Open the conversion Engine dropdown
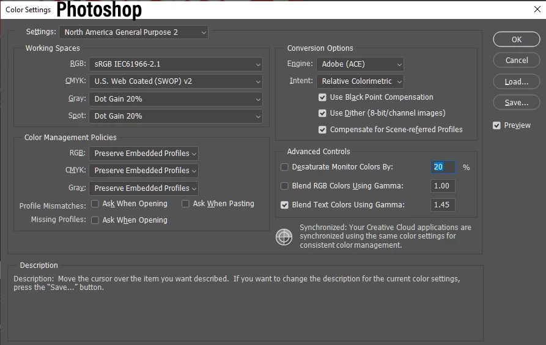Screen dimensions: 546x345 point(360,64)
